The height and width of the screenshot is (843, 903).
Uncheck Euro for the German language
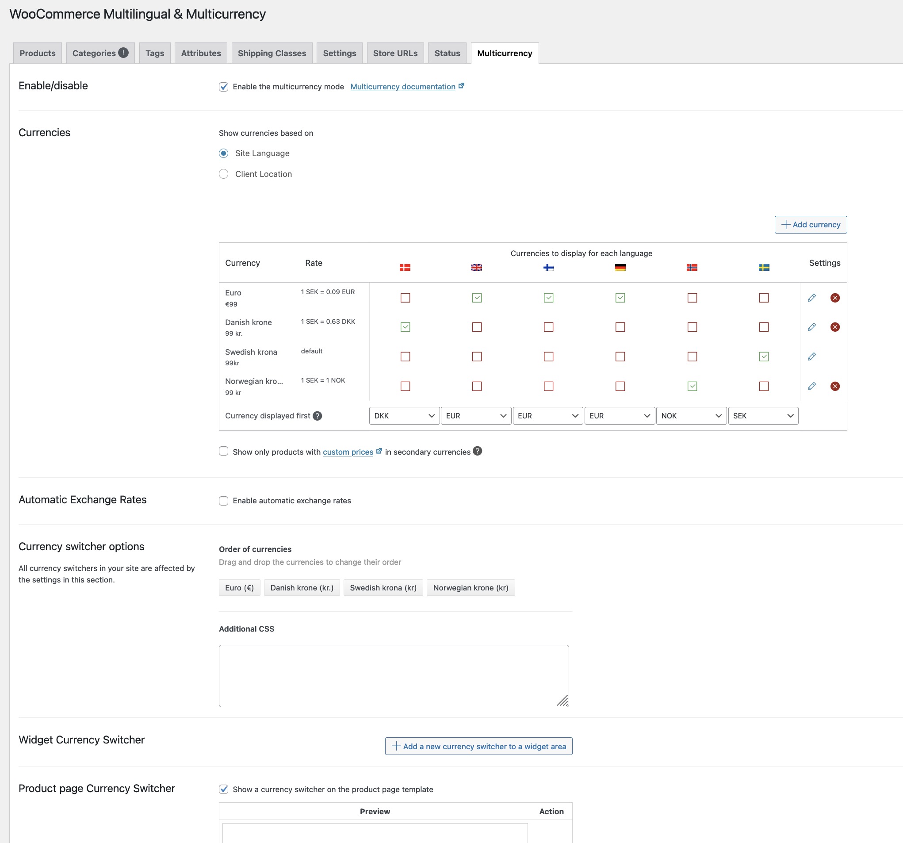point(620,298)
